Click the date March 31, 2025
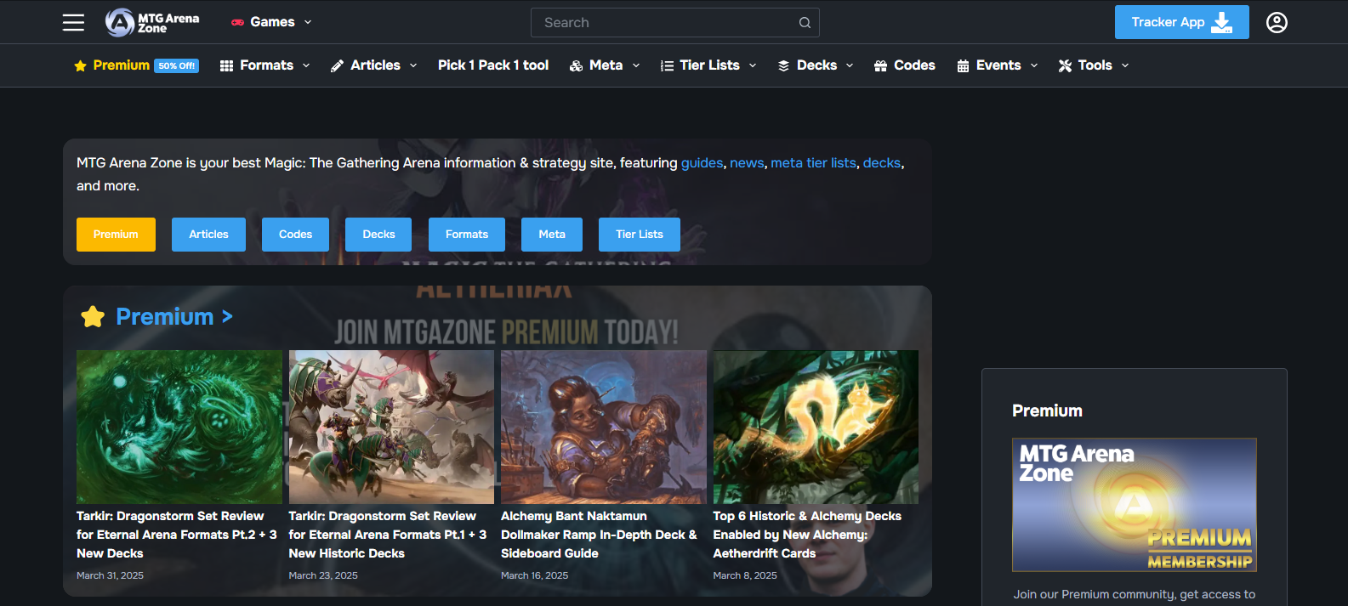The image size is (1348, 606). coord(110,575)
